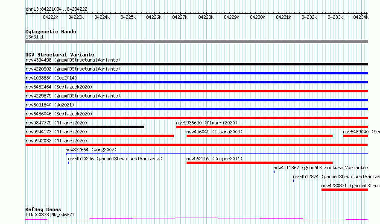Open nsv6486046 (Sedlazeck2020) label
Image resolution: width=380 pixels, height=224 pixels.
pos(59,114)
